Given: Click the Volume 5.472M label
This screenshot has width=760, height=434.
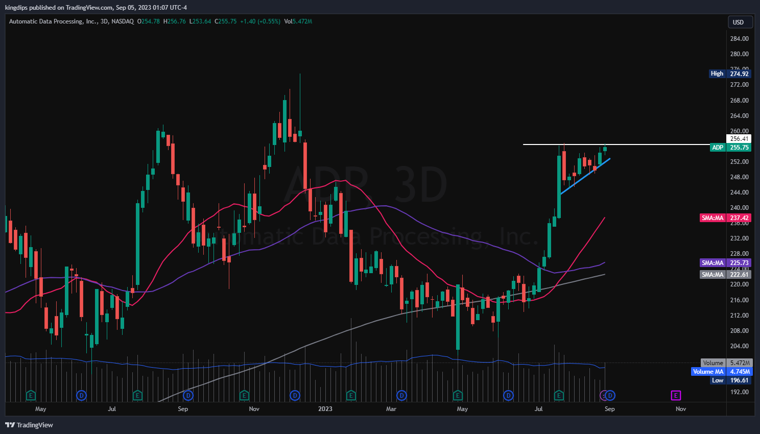Looking at the screenshot, I should (x=726, y=363).
